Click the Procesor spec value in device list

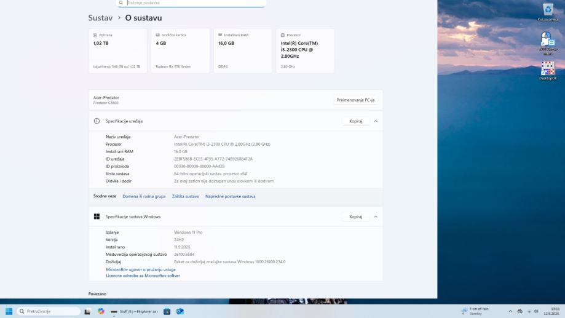222,144
